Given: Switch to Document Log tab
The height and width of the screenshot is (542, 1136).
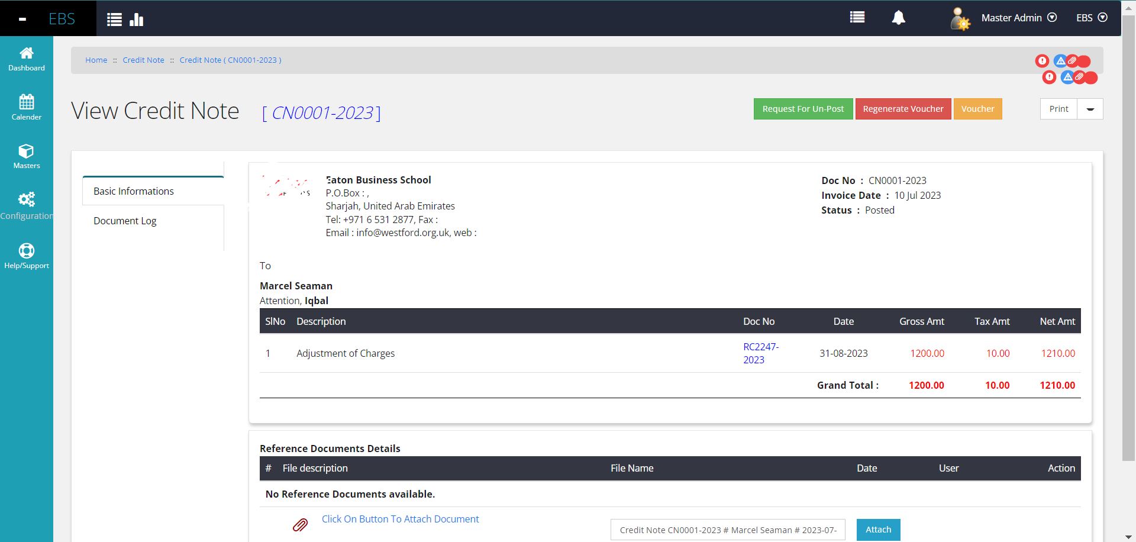Looking at the screenshot, I should click(x=125, y=221).
